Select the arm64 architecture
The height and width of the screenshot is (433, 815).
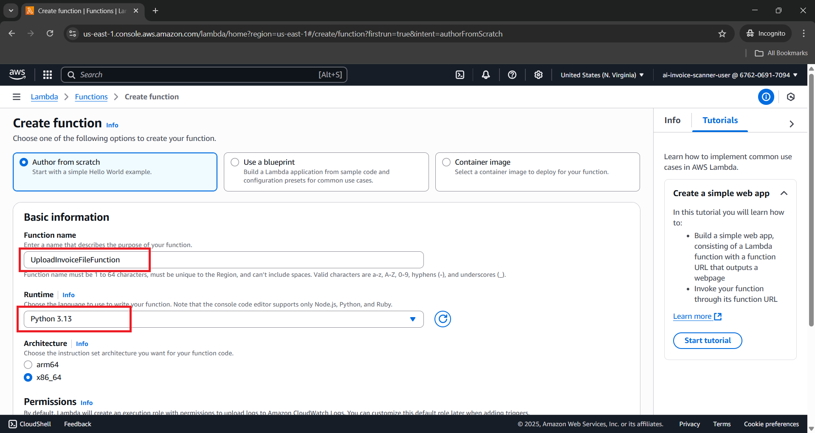tap(28, 365)
